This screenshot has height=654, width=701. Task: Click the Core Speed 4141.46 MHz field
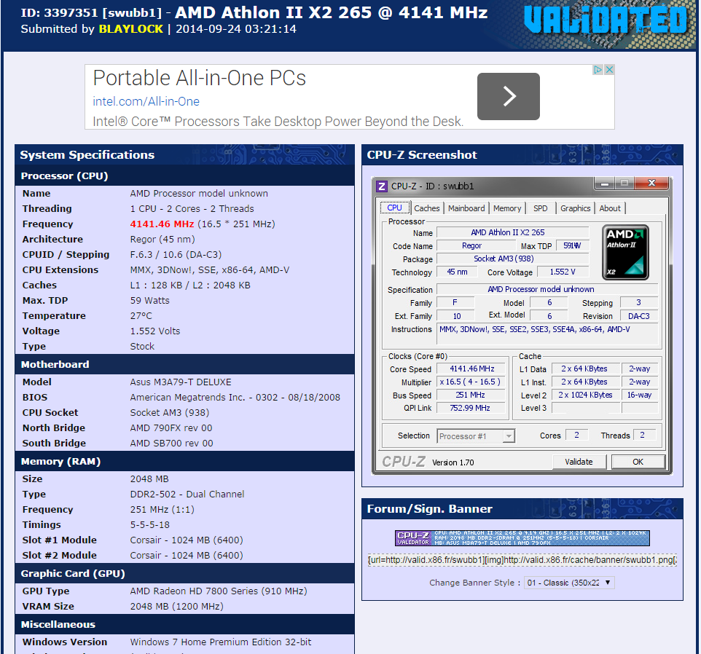471,369
